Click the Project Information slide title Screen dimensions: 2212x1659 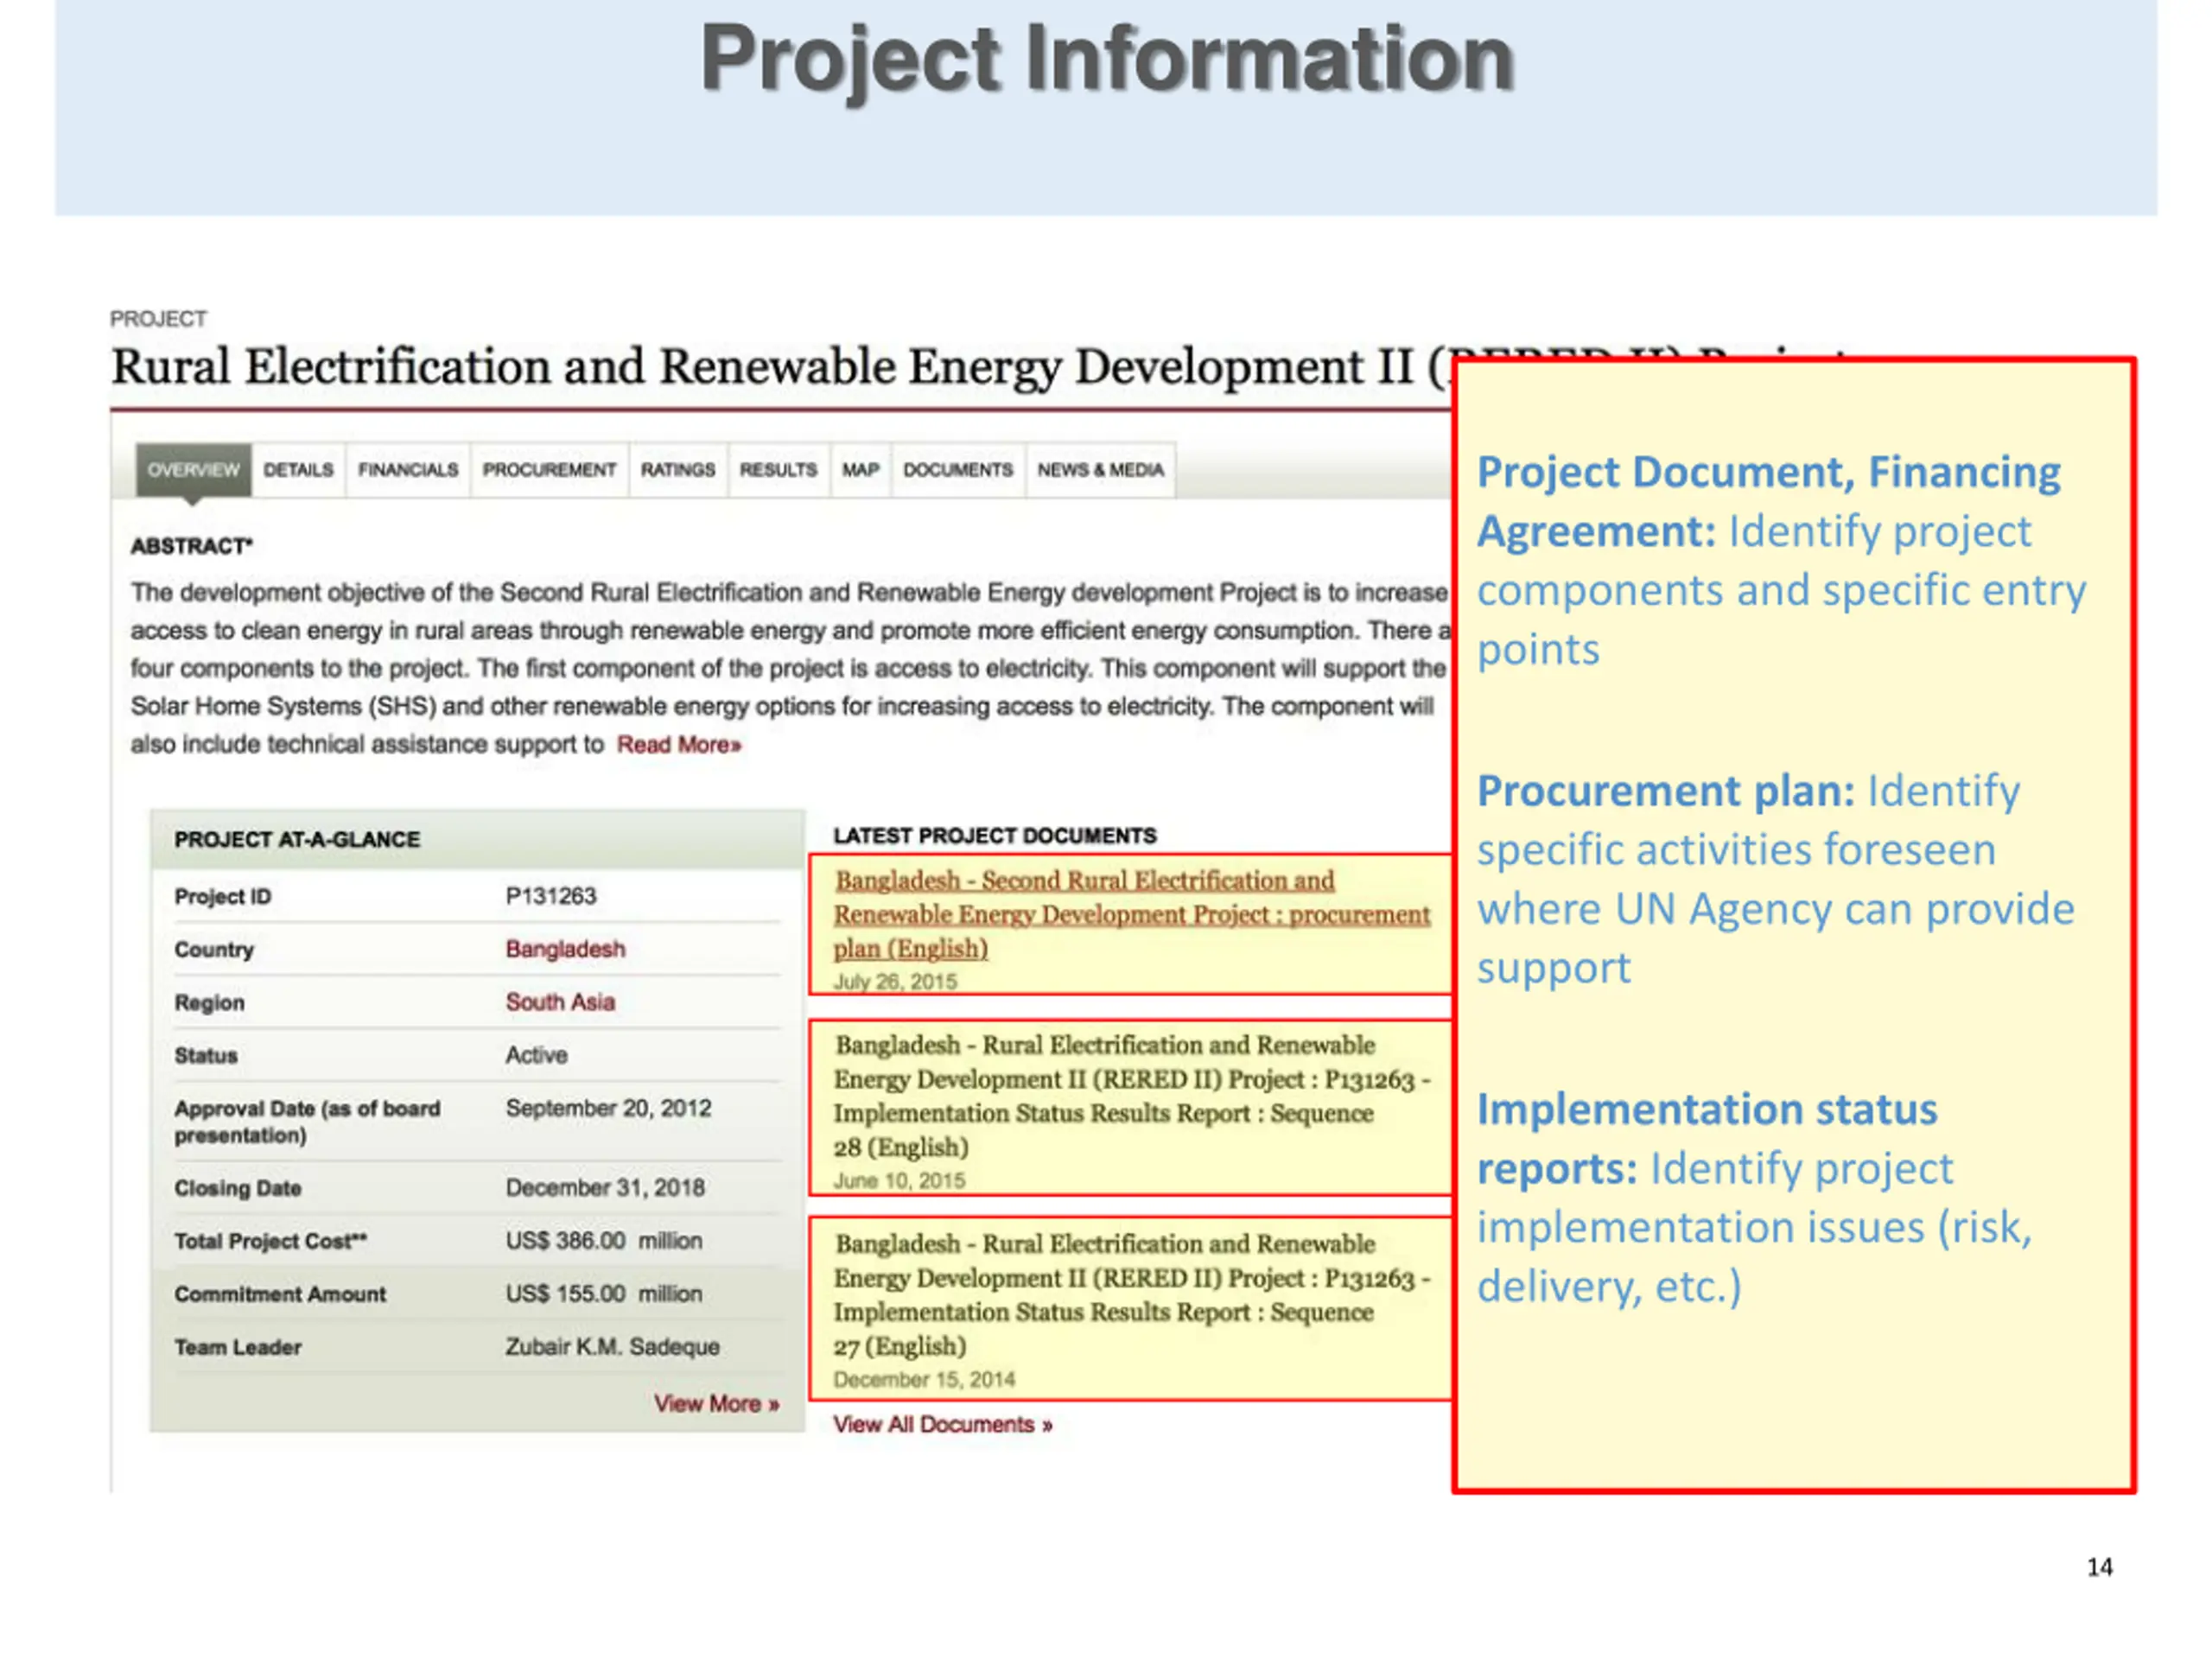coord(1107,60)
